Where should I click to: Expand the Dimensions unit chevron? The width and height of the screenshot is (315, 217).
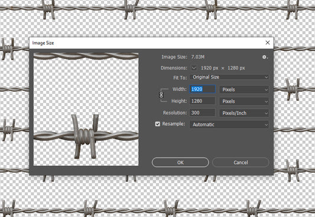click(194, 68)
